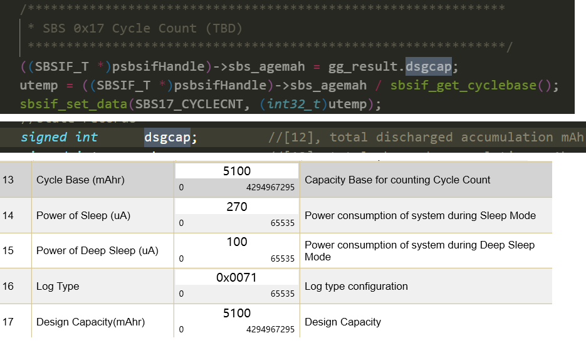The image size is (586, 343).
Task: Select the 'Log Type' parameter name
Action: (58, 286)
